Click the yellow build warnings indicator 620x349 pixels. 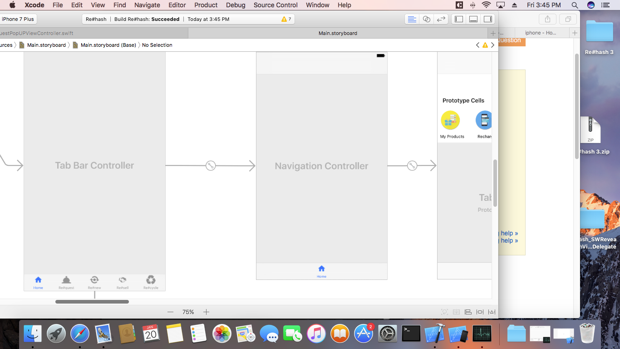click(286, 19)
